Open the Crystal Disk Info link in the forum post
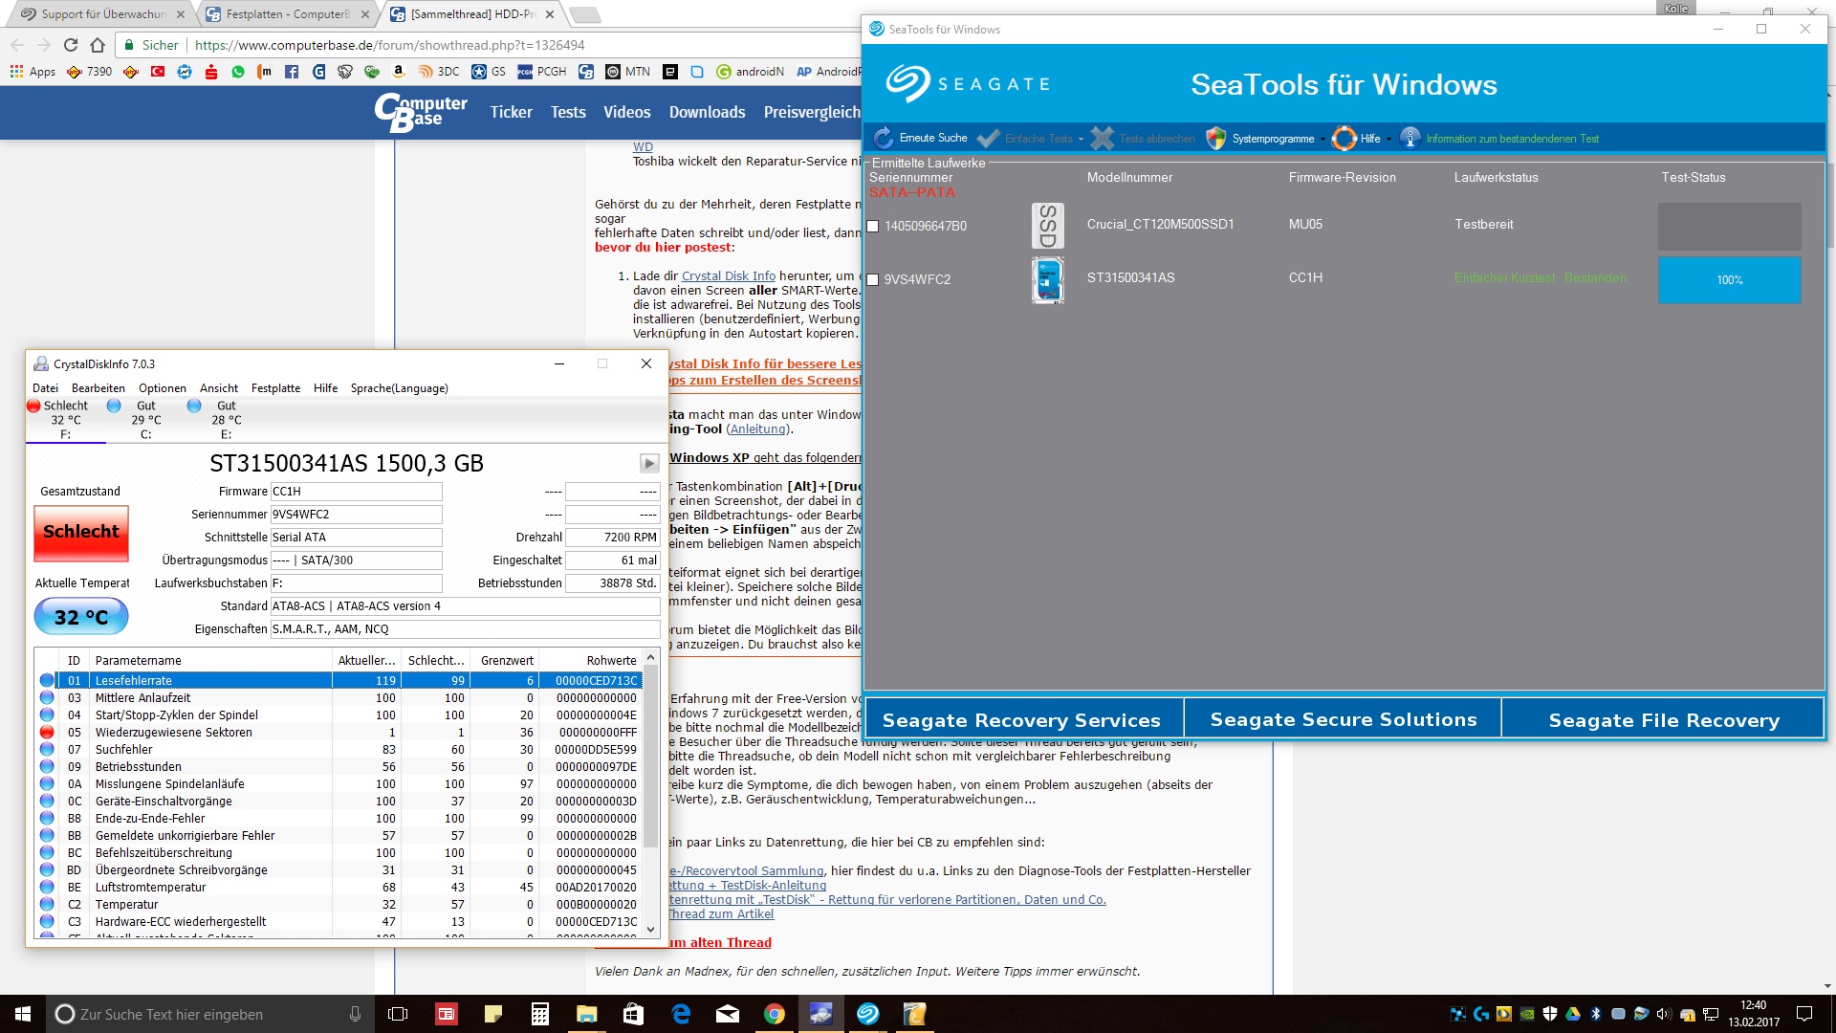Viewport: 1836px width, 1033px height. [728, 275]
